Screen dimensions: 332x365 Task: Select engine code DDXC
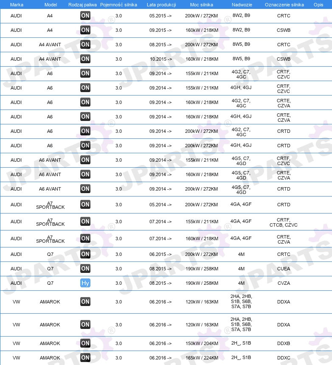click(284, 358)
